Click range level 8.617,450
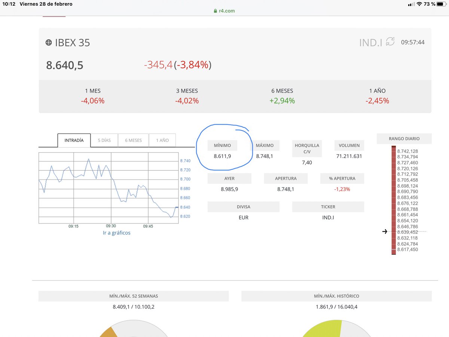 (x=407, y=249)
